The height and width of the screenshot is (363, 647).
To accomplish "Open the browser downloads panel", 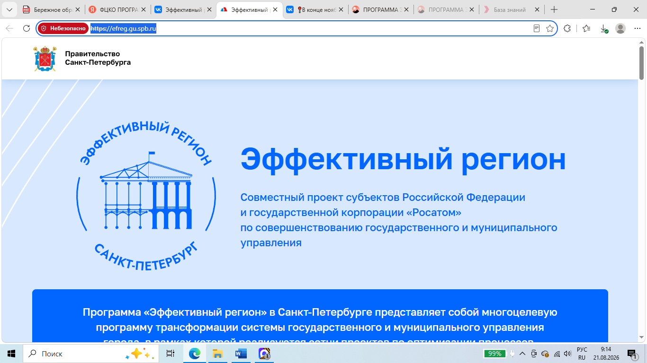I will (x=604, y=28).
